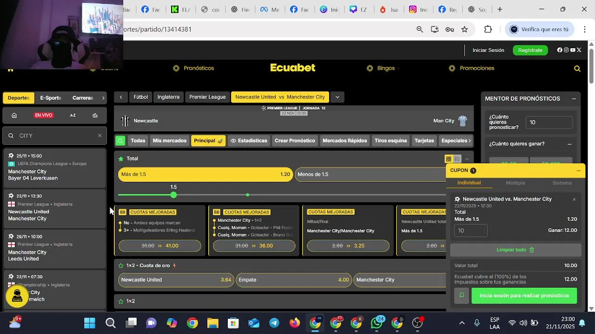Click the total goals slider handle at 1.5
Screen dimensions: 595x334
point(173,195)
